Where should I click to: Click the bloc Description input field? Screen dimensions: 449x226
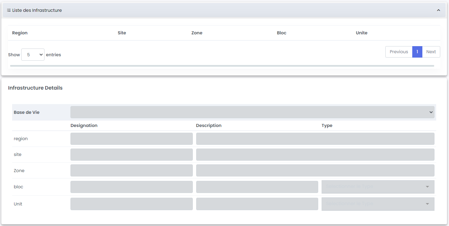[257, 187]
